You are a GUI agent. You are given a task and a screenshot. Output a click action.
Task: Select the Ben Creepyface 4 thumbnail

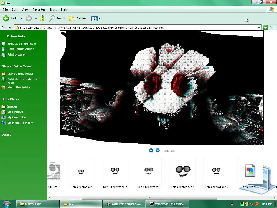(183, 171)
